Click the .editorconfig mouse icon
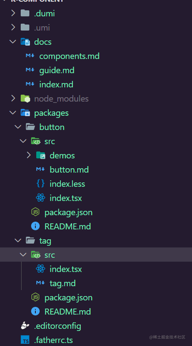Viewport: 192px width, 346px height. tap(25, 326)
